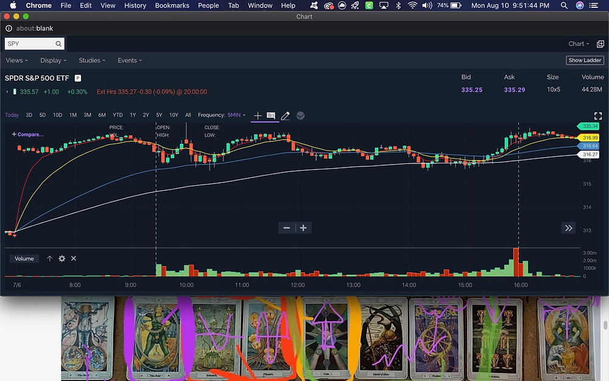Screen dimensions: 609x381
Task: Zoom out chart with minus button
Action: coord(287,228)
